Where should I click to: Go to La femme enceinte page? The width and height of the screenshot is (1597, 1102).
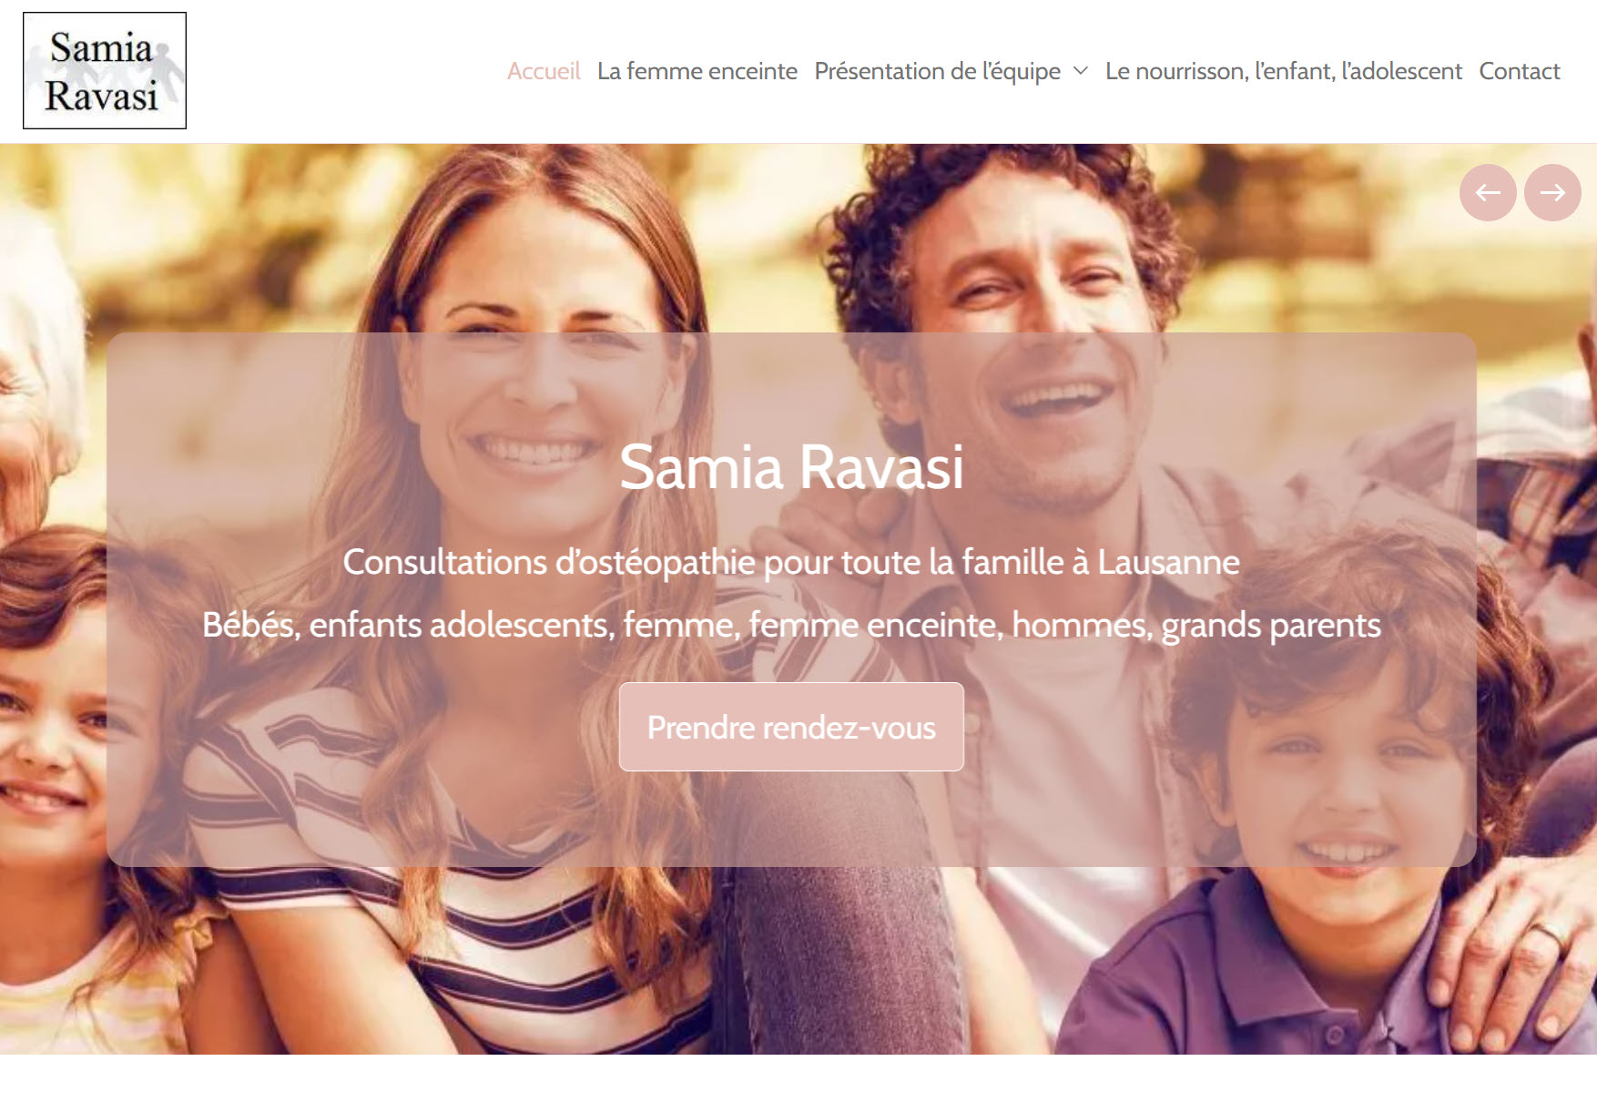pos(697,71)
